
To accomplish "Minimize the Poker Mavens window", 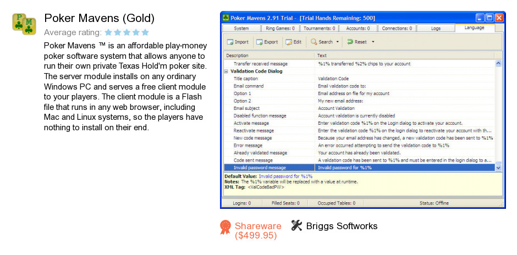I will tap(480, 18).
